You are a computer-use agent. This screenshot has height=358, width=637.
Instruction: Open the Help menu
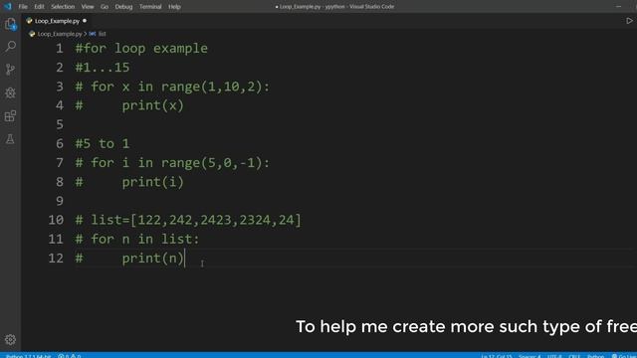175,7
